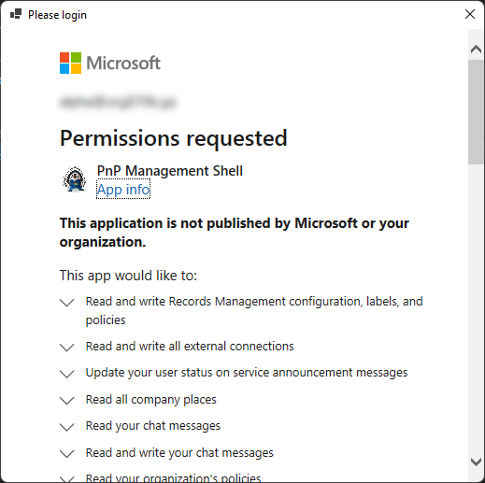This screenshot has width=485, height=483.
Task: Click the empty scrollbar track below the thumb
Action: point(476,308)
